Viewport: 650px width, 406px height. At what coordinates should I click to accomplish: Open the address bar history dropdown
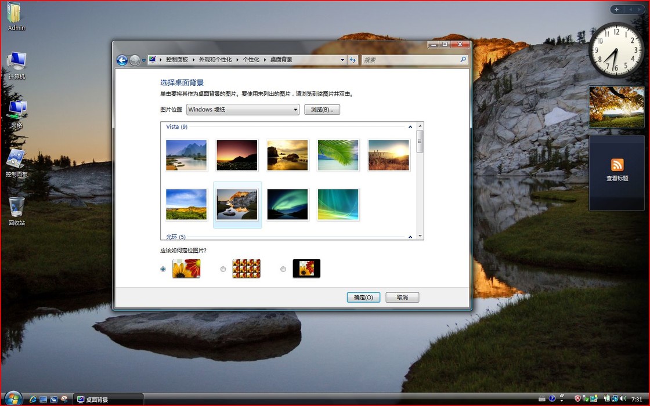point(342,60)
